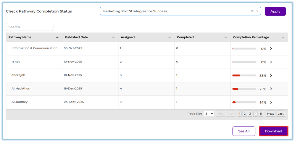Screen dimensions: 295x142
Task: Click the Download button
Action: (x=273, y=131)
